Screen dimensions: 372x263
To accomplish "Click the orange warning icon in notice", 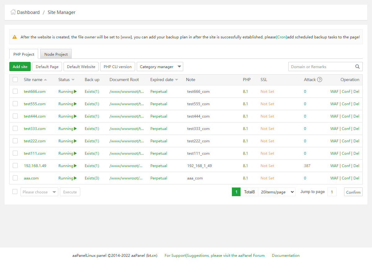I will coord(15,37).
